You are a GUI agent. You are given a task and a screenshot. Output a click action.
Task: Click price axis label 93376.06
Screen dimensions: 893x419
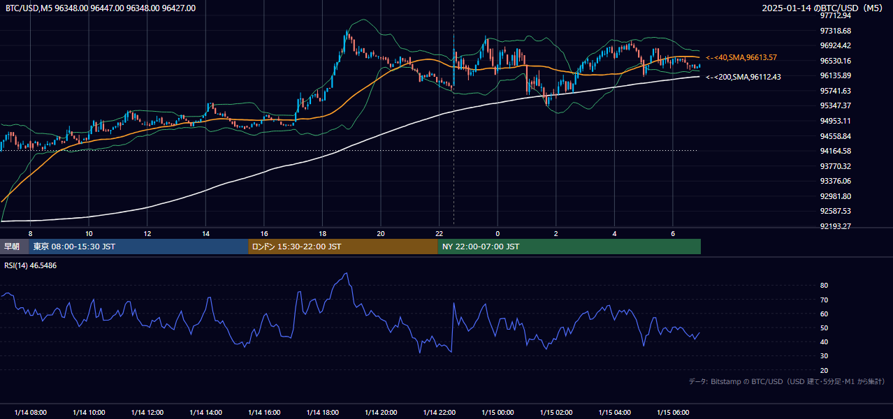pyautogui.click(x=836, y=181)
